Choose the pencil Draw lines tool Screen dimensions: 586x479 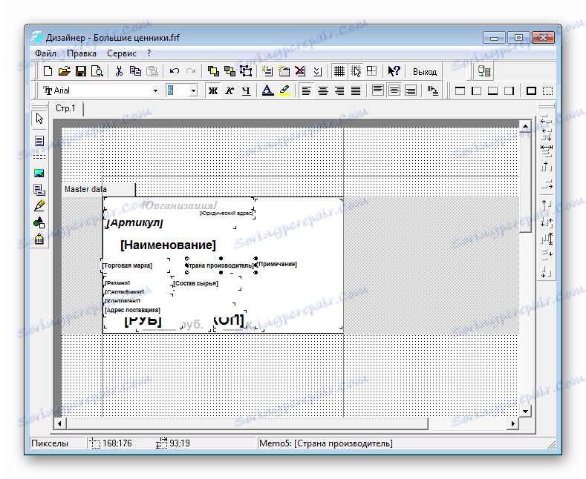tap(39, 206)
